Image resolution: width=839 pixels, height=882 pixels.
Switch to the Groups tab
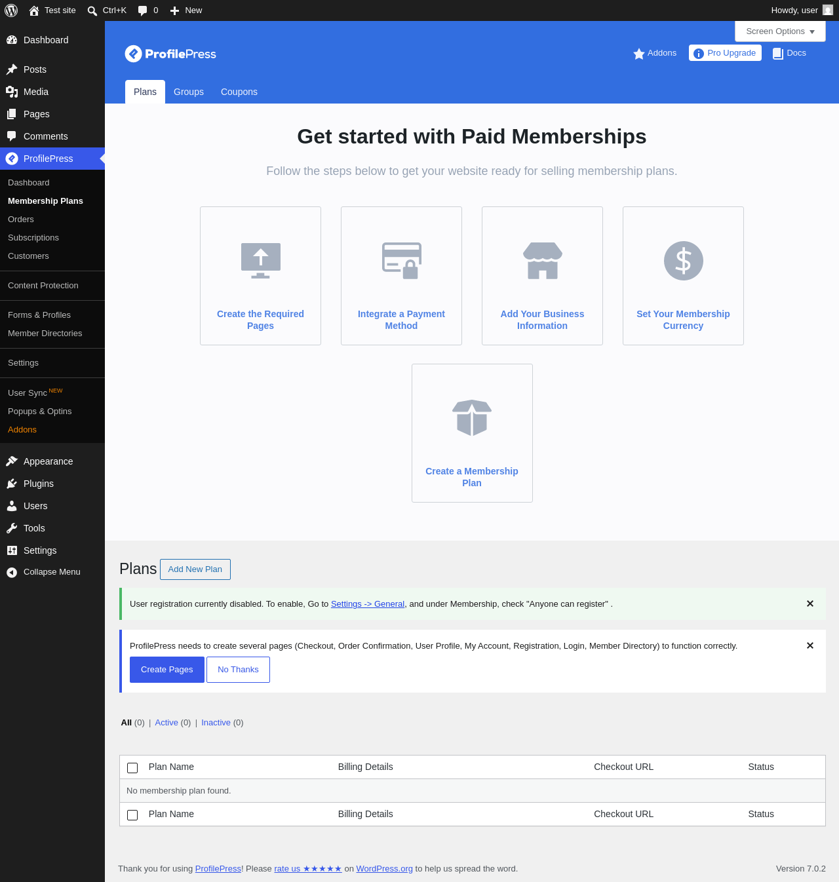pyautogui.click(x=189, y=92)
